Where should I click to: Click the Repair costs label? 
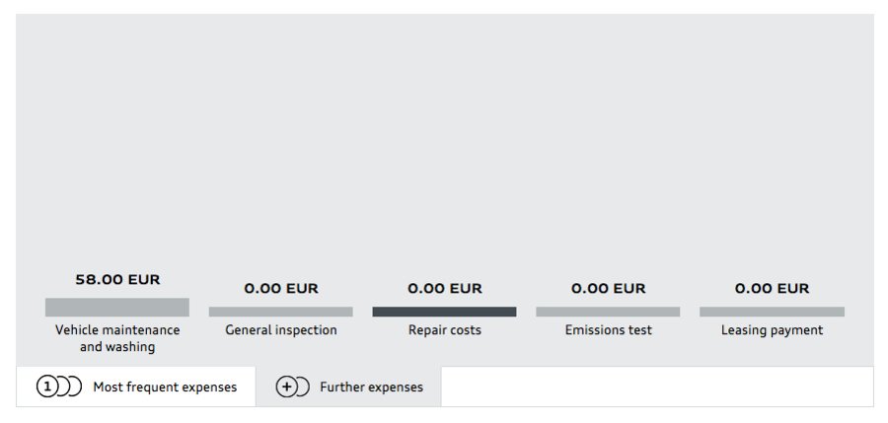coord(445,329)
